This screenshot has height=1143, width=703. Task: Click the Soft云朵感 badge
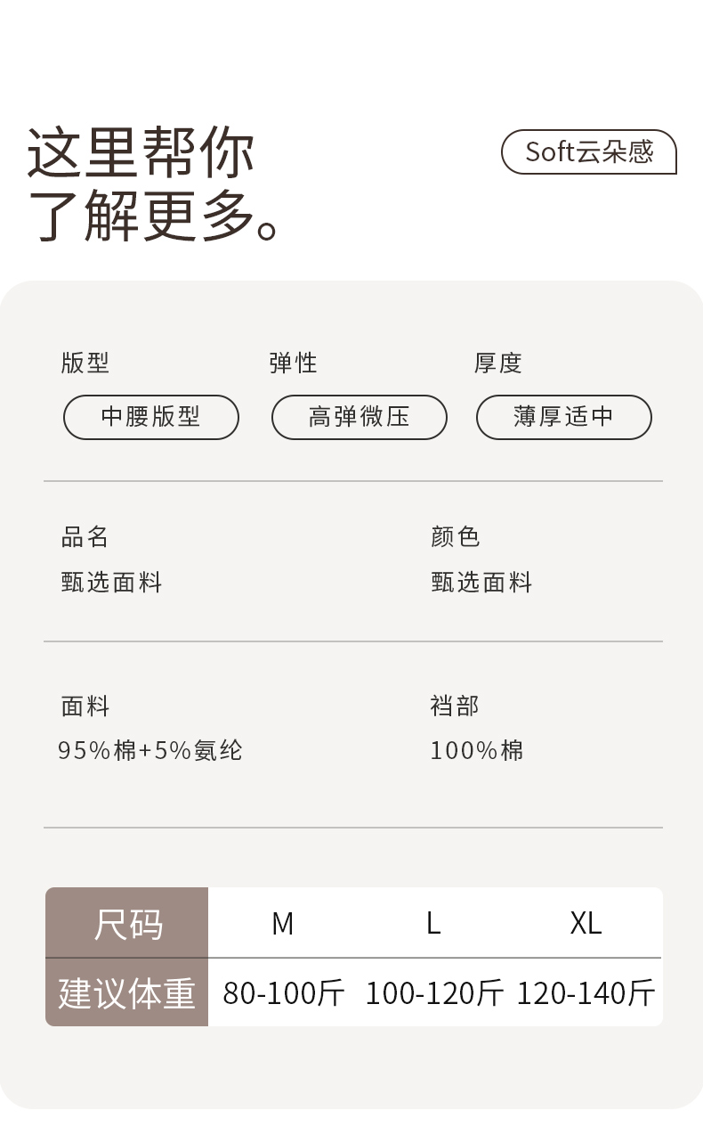point(588,152)
